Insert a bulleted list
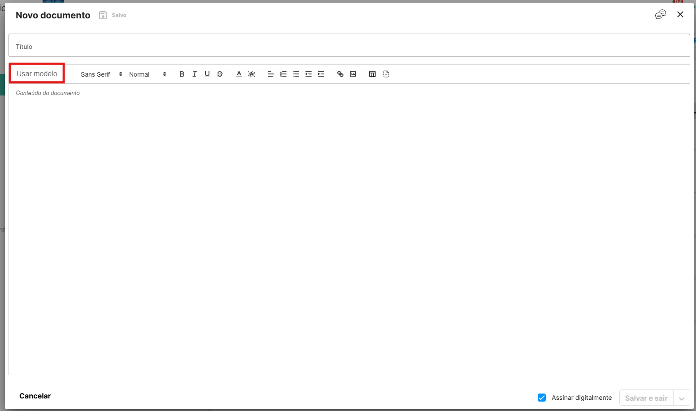 coord(296,74)
